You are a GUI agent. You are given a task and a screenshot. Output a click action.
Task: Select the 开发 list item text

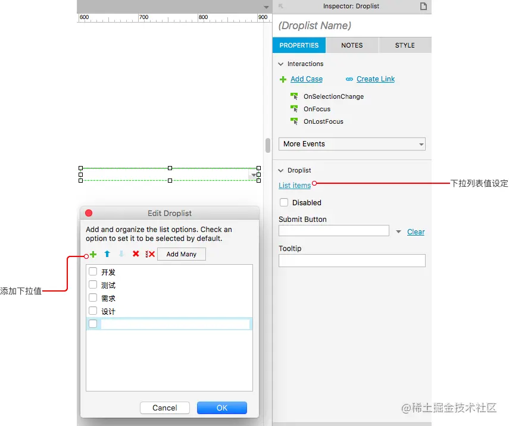[108, 272]
